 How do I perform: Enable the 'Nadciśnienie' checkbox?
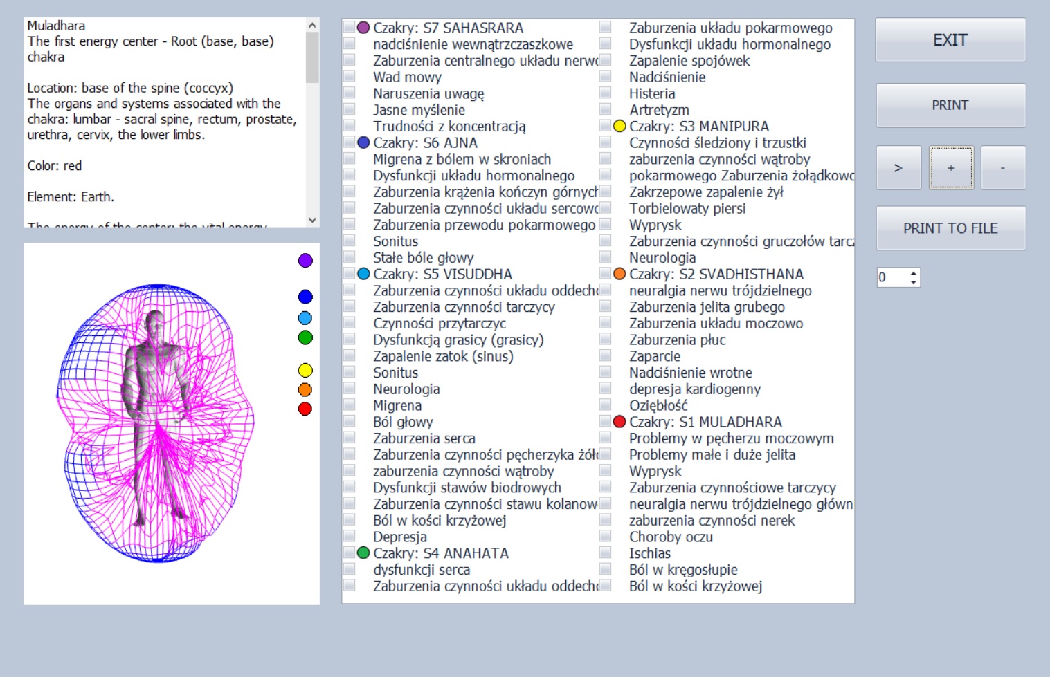point(606,77)
